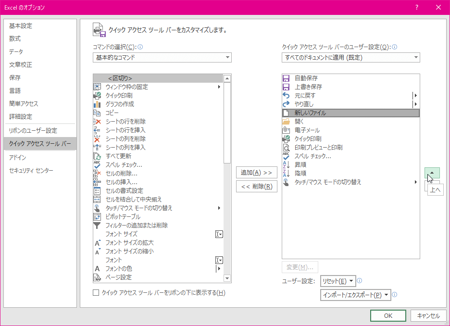Choose セルの書式設定 icon
The height and width of the screenshot is (326, 450).
click(97, 190)
